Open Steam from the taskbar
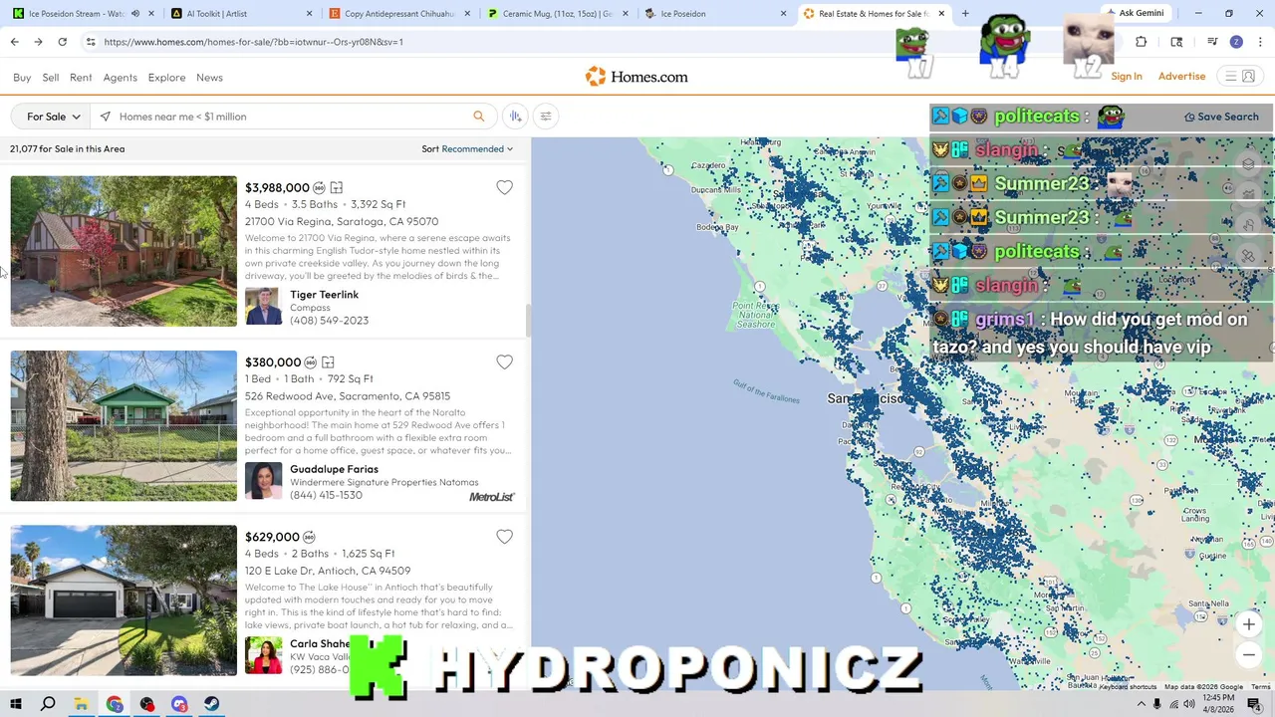The width and height of the screenshot is (1275, 717). pyautogui.click(x=212, y=704)
